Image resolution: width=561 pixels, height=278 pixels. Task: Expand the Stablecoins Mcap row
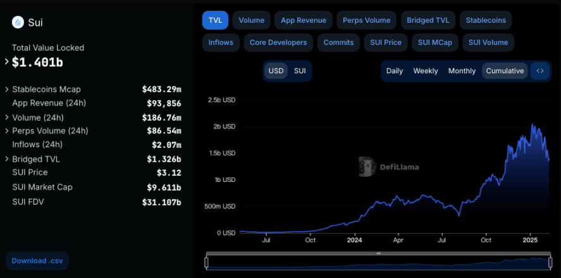pyautogui.click(x=7, y=90)
